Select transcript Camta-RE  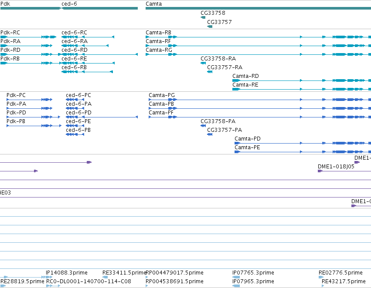click(245, 85)
